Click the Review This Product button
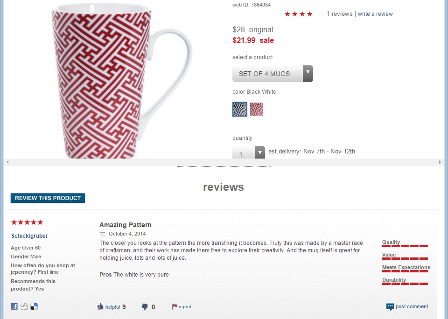This screenshot has height=319, width=448. (x=48, y=198)
